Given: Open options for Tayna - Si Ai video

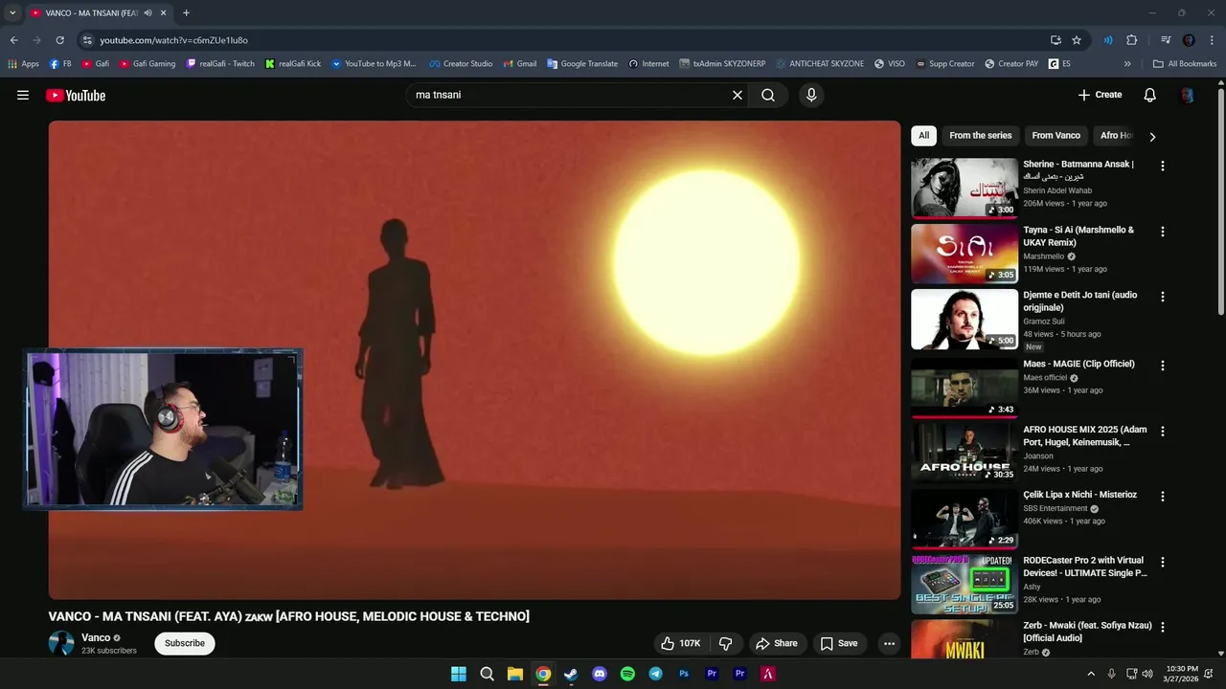Looking at the screenshot, I should [1163, 232].
